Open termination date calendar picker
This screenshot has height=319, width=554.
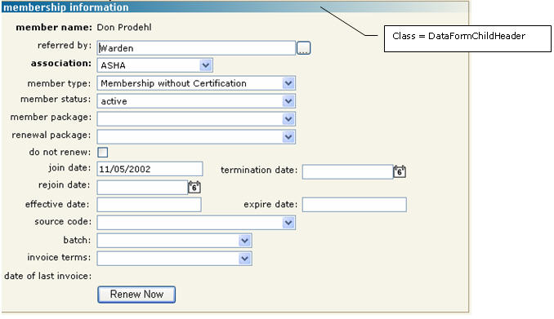point(400,171)
